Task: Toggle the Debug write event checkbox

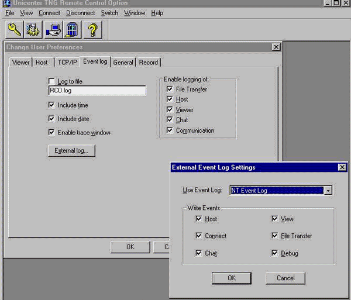Action: [275, 253]
